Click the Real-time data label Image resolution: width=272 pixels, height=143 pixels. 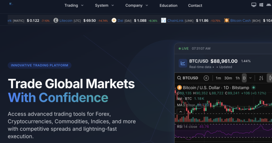click(x=200, y=67)
